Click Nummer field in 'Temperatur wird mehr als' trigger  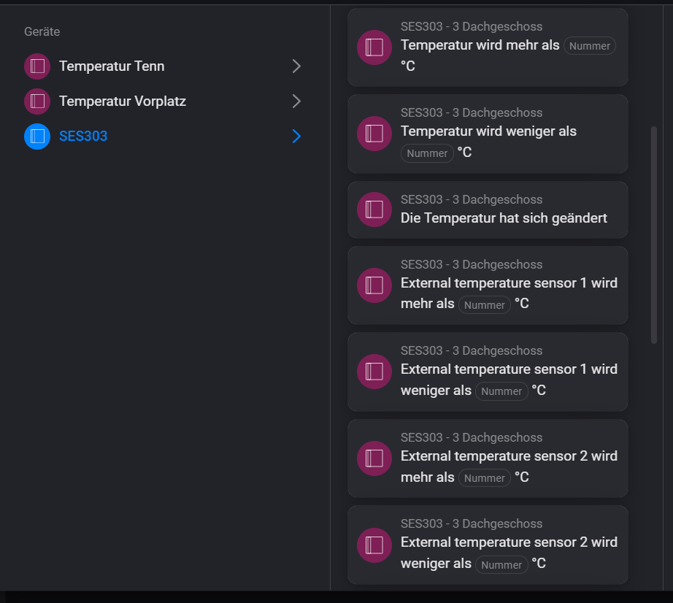coord(589,45)
